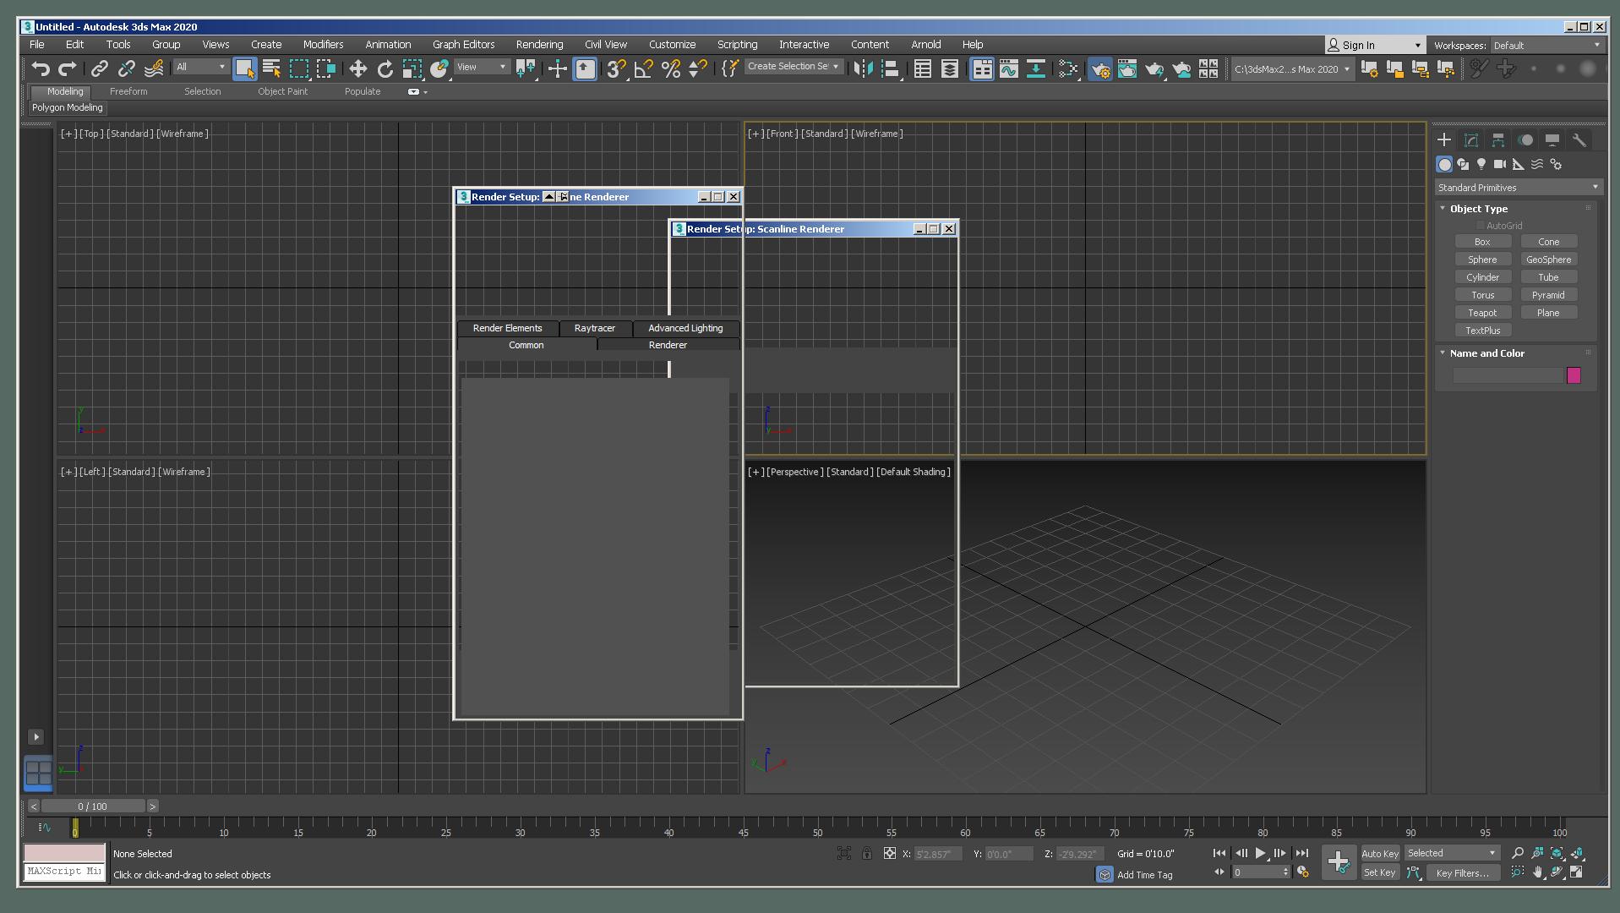This screenshot has width=1620, height=913.
Task: Select the Select and Move tool
Action: pos(358,69)
